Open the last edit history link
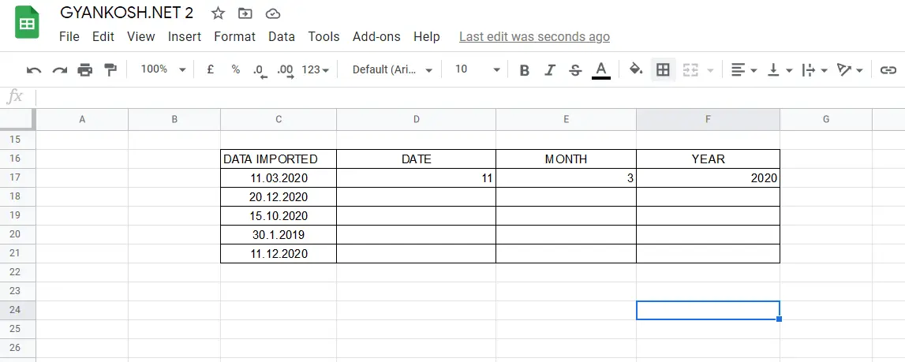Viewport: 905px width, 362px height. (534, 36)
